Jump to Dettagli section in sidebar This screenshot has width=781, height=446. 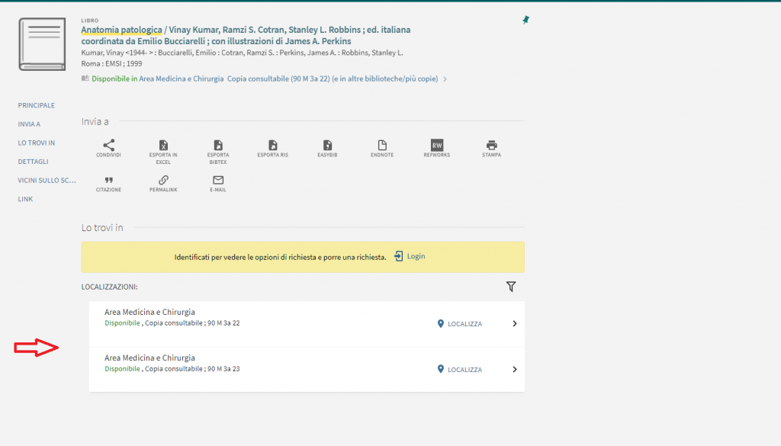pyautogui.click(x=34, y=162)
